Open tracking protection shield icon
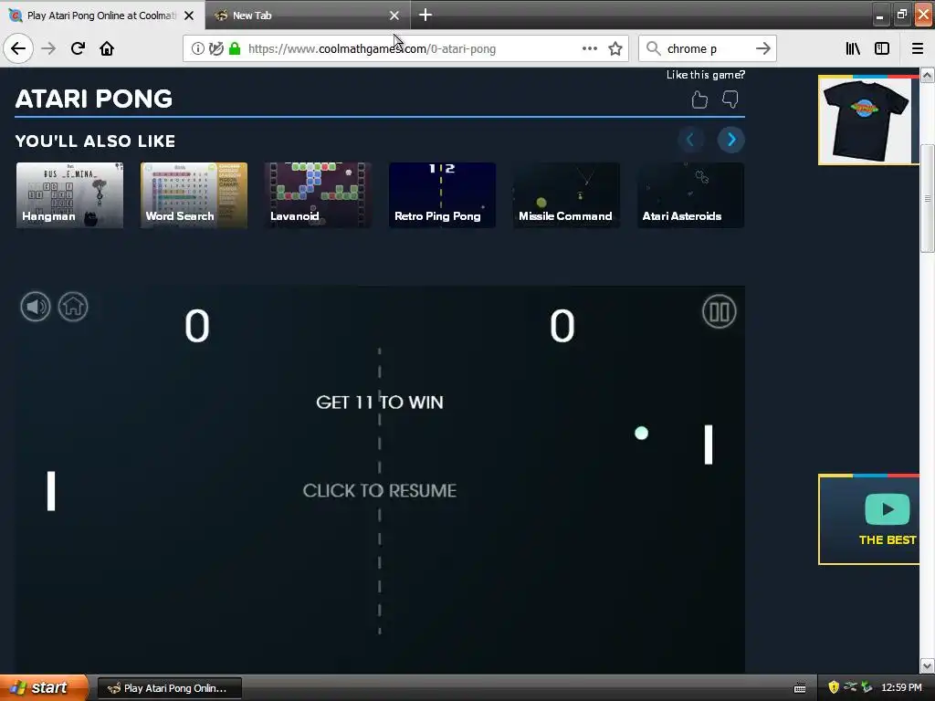The width and height of the screenshot is (935, 701). pos(216,49)
